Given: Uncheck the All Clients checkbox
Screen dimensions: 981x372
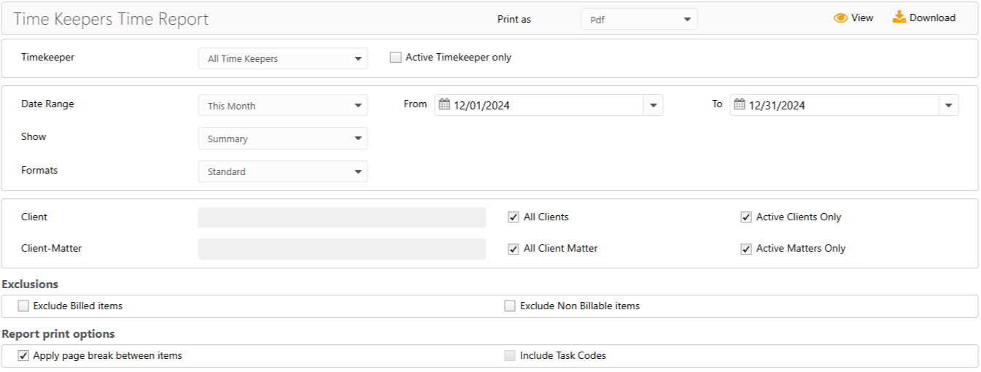Looking at the screenshot, I should point(513,217).
